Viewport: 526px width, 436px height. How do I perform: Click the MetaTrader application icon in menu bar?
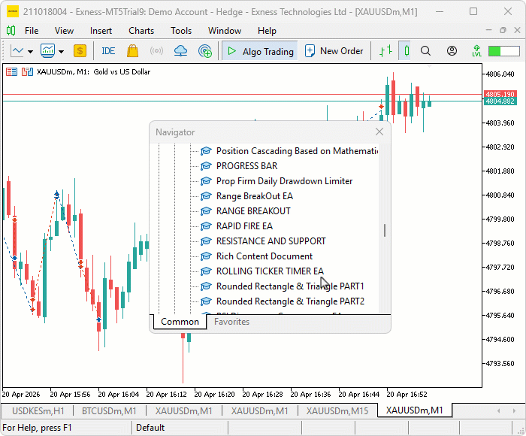(x=11, y=31)
